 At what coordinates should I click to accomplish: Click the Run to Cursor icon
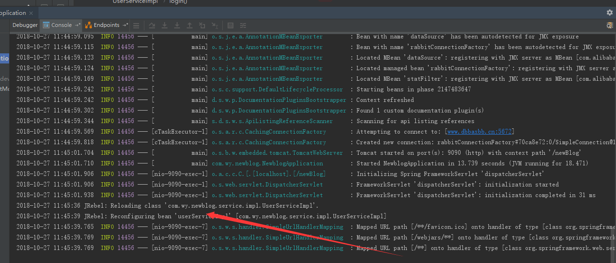coord(215,25)
